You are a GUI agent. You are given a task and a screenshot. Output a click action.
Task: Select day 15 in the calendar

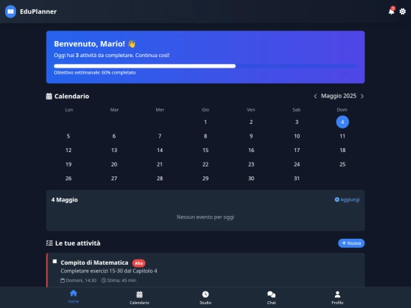click(x=205, y=150)
